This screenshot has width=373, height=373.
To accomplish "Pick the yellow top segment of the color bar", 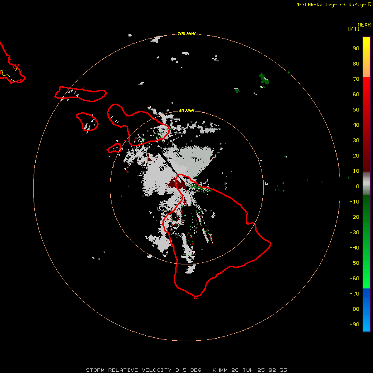I will coord(366,57).
